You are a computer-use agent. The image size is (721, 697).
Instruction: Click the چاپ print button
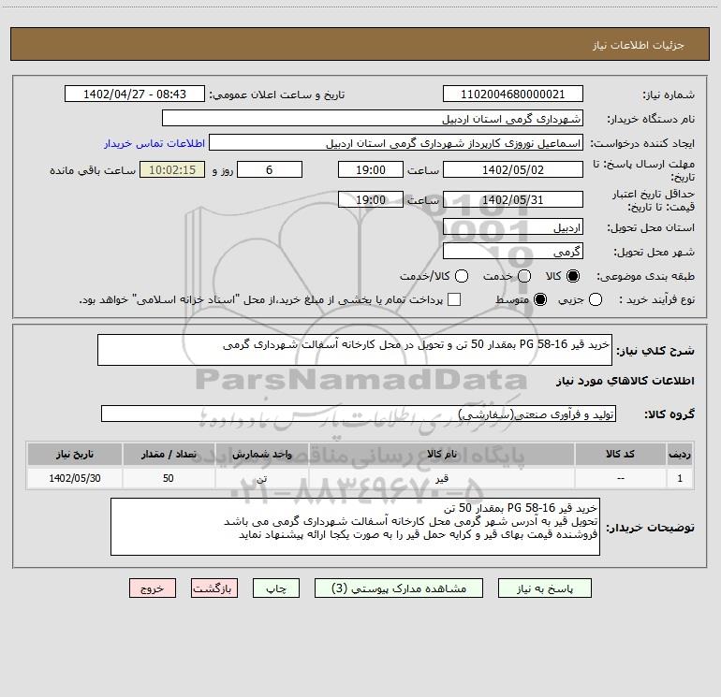(276, 588)
